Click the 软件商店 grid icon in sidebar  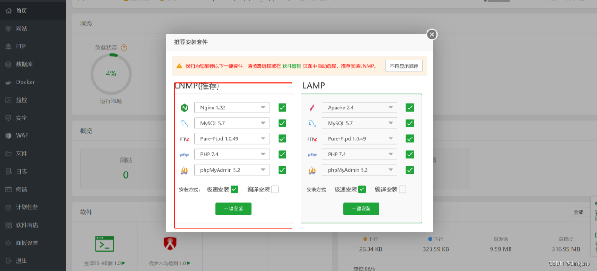[x=8, y=225]
